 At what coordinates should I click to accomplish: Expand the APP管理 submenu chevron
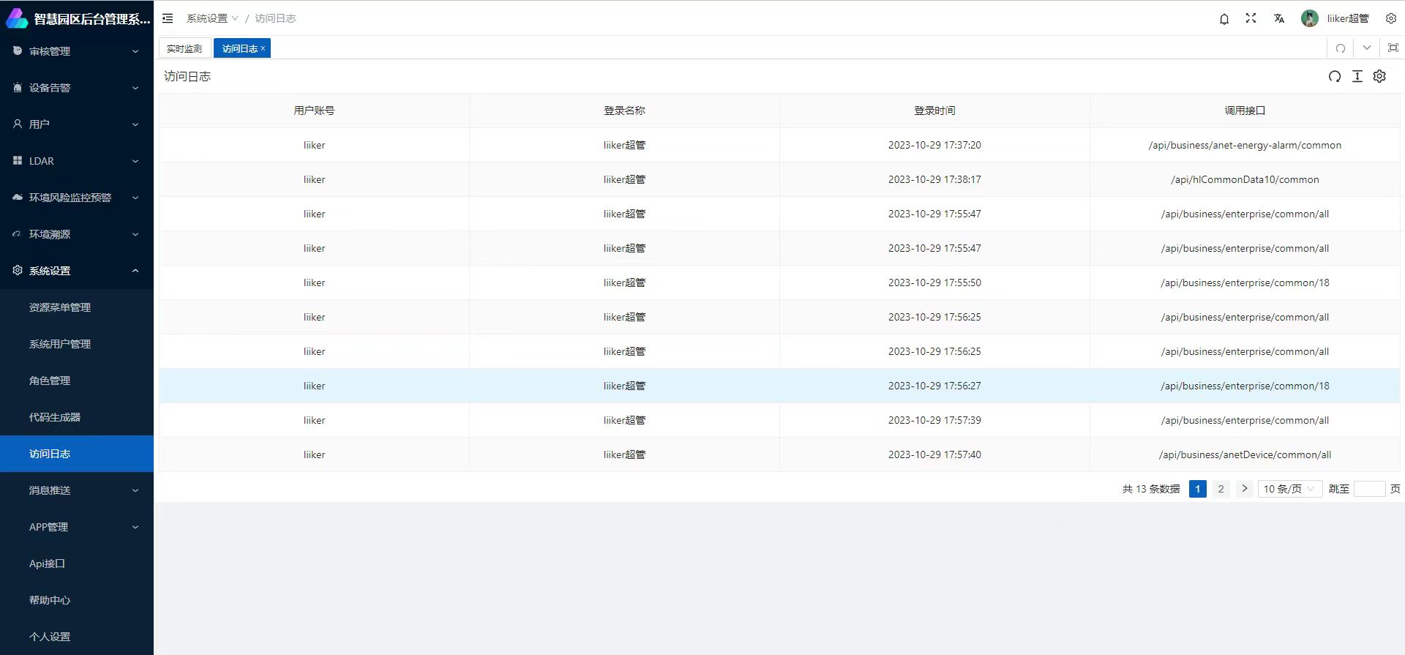click(x=135, y=527)
